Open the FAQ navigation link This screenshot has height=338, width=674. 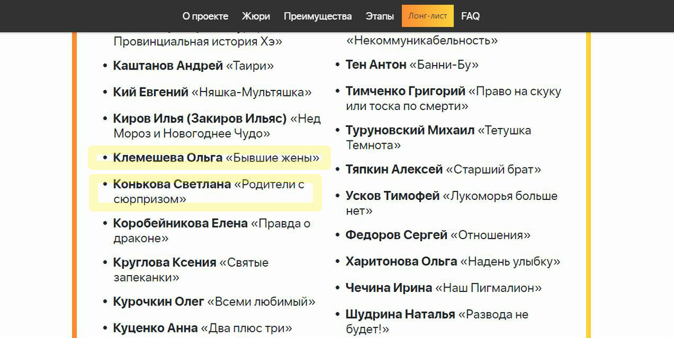471,16
